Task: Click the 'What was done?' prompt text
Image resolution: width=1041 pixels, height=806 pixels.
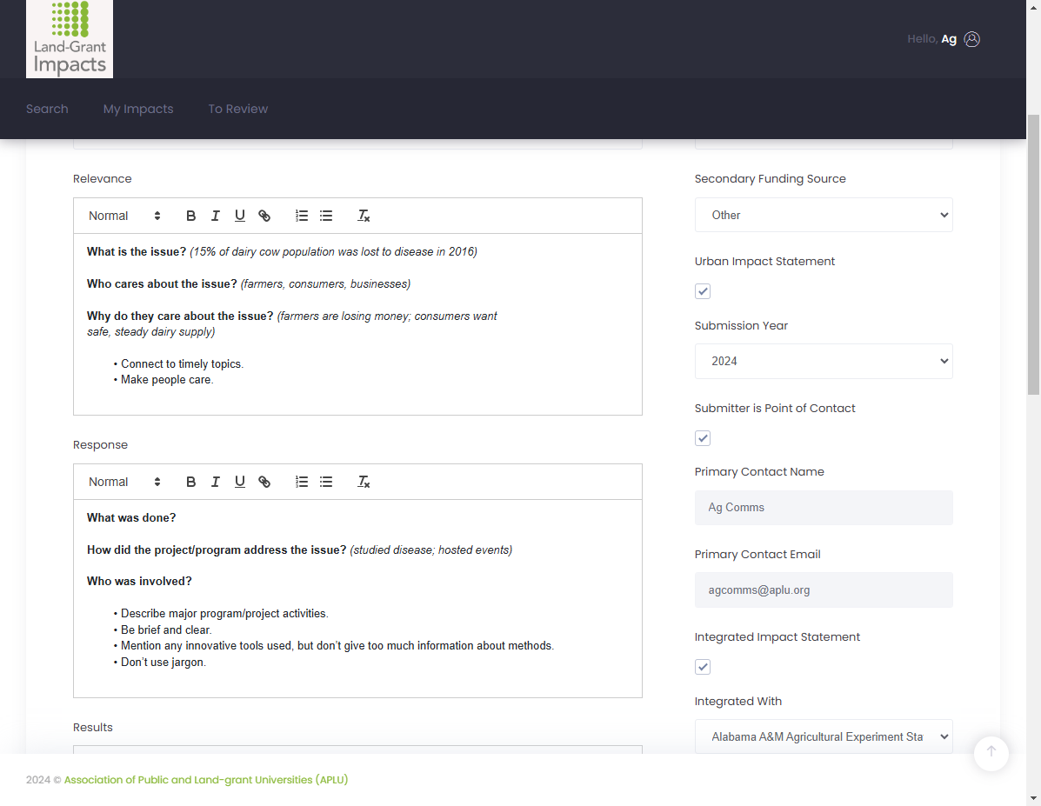Action: pos(131,518)
